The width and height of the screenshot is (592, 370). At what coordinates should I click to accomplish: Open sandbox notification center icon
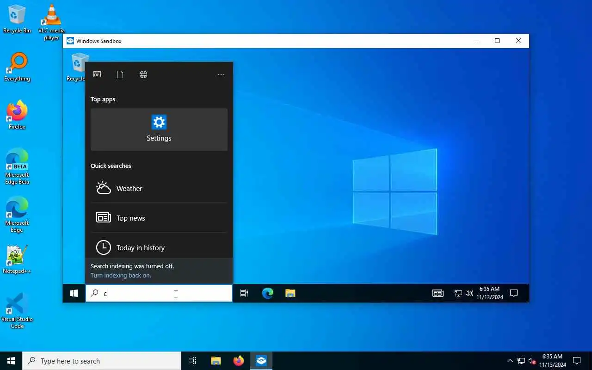[x=514, y=293]
